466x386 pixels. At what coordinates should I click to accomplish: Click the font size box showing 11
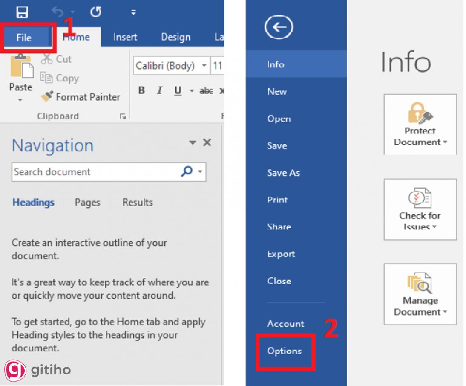218,66
